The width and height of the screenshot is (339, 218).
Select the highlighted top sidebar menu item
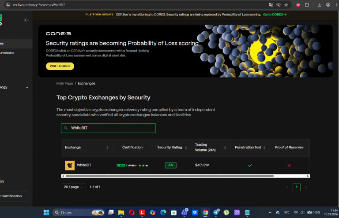[16, 44]
